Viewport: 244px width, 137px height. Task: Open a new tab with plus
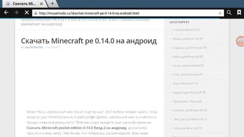coord(53,3)
